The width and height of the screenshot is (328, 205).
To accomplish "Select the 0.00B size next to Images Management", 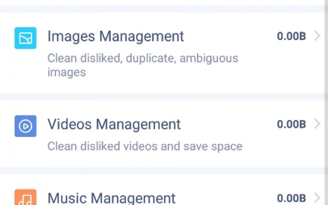I will 291,36.
